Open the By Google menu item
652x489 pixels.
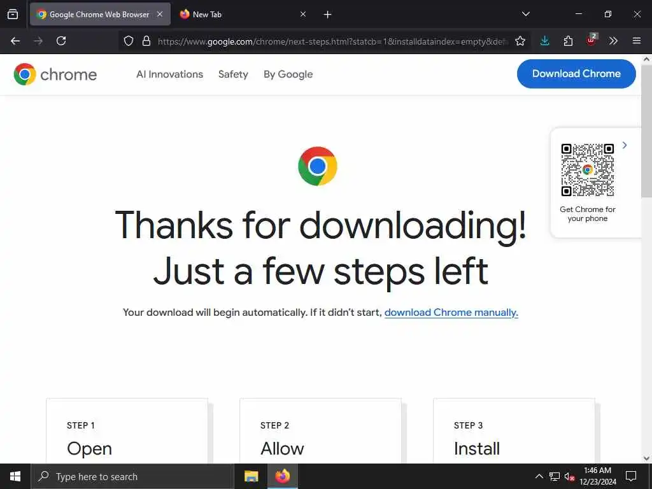(288, 74)
